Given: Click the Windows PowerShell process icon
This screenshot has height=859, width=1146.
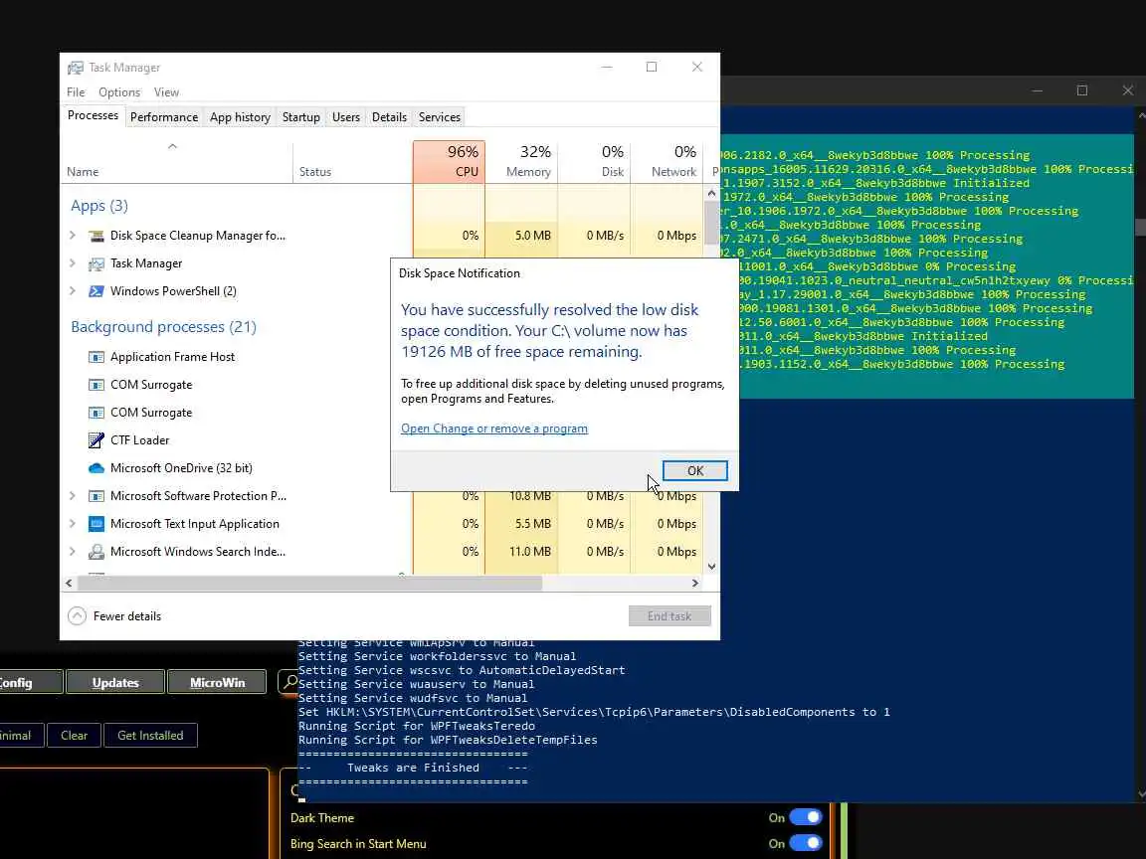Looking at the screenshot, I should click(x=95, y=291).
